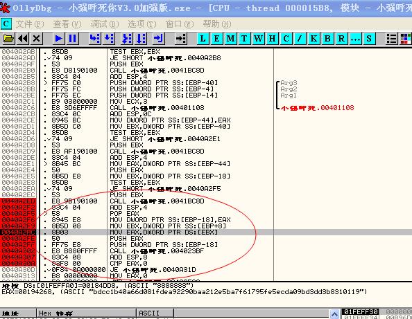
Task: Show Handles with H button
Action: pyautogui.click(x=272, y=39)
